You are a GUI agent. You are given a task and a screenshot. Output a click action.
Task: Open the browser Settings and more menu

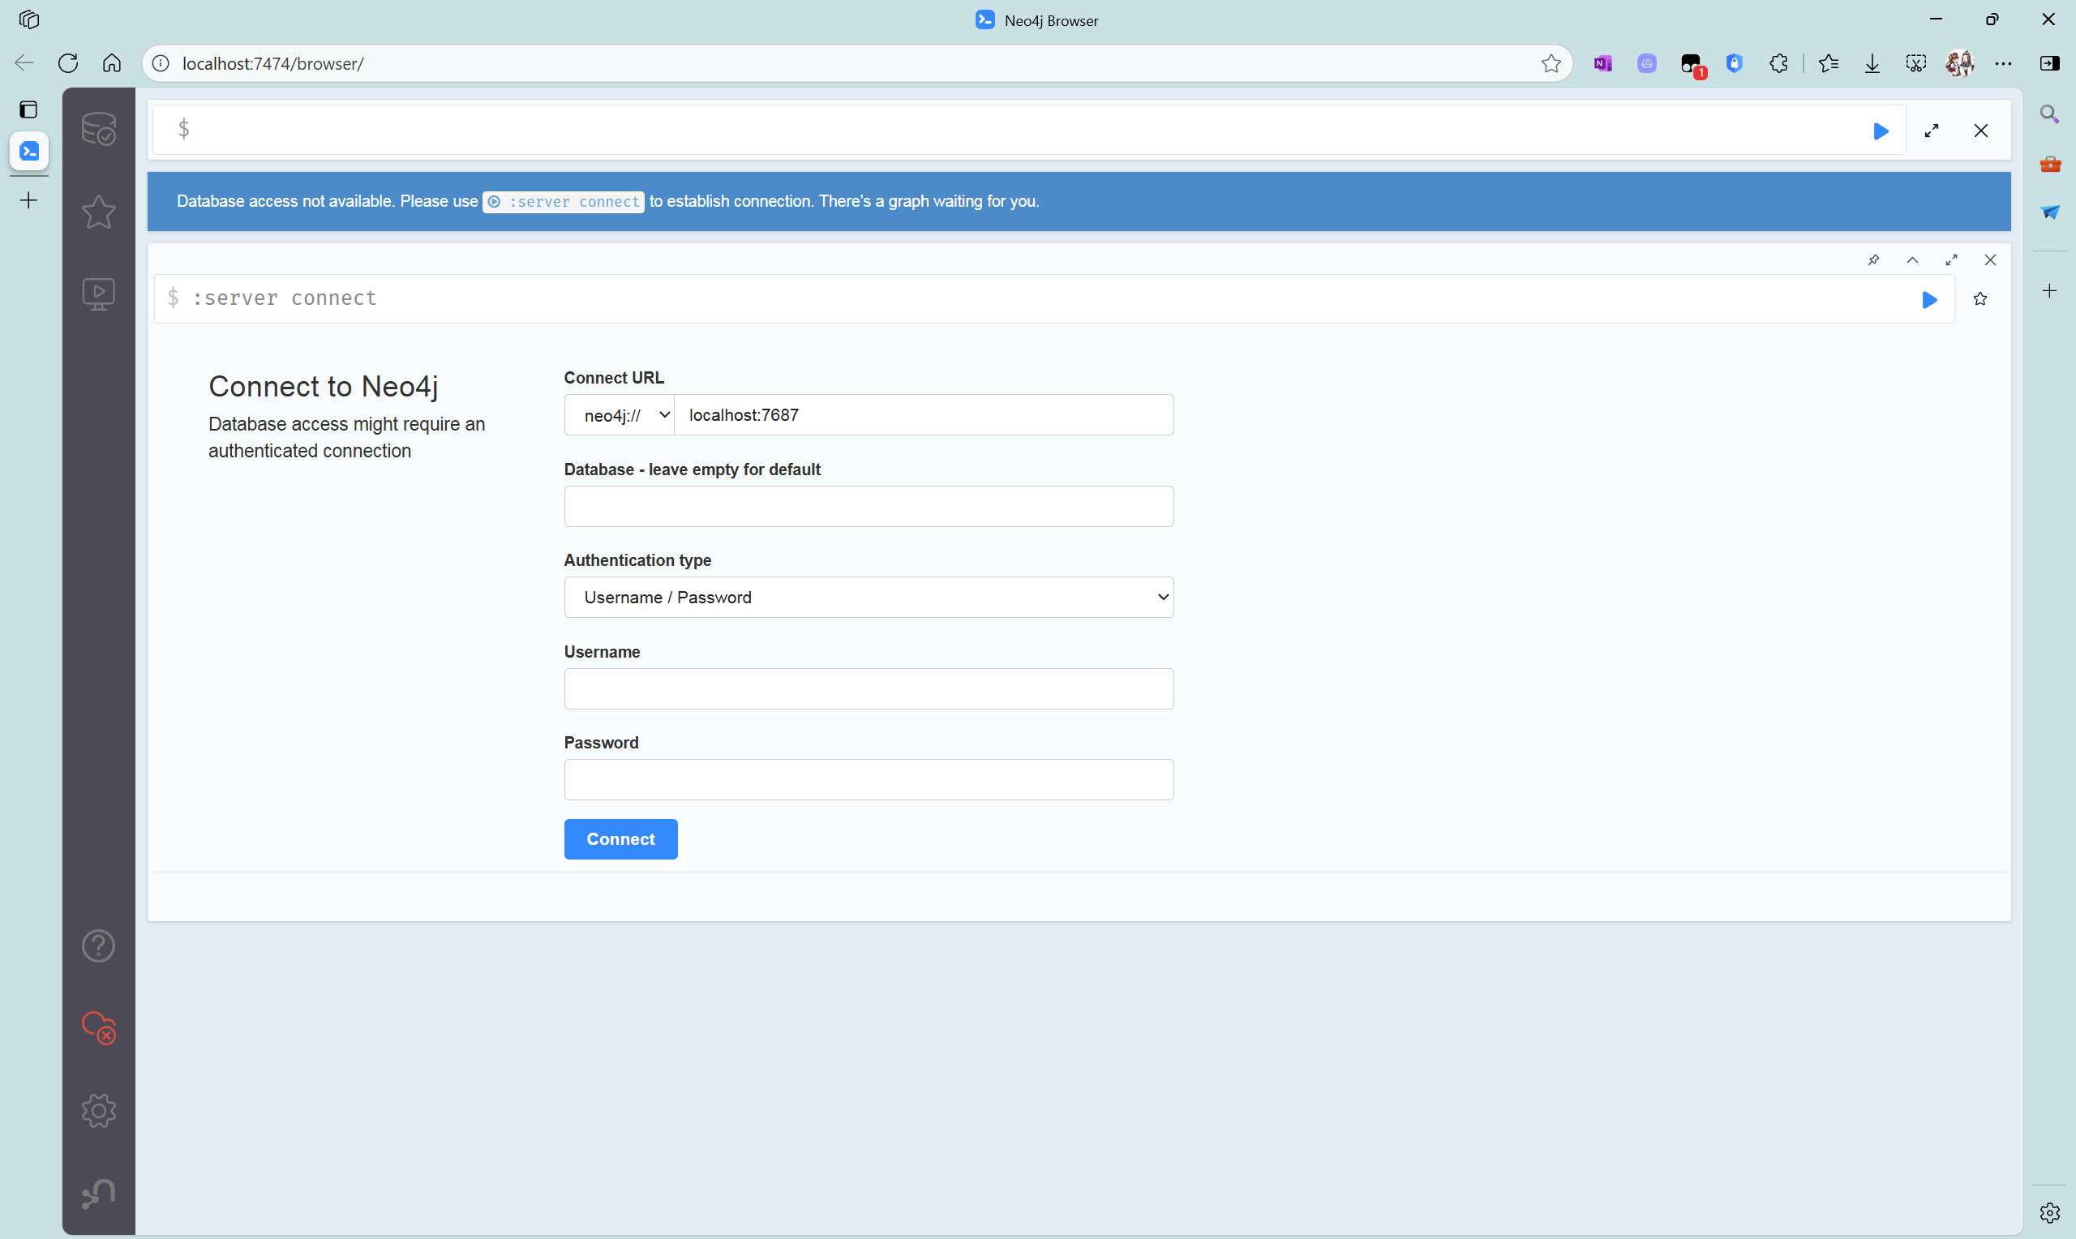2003,63
